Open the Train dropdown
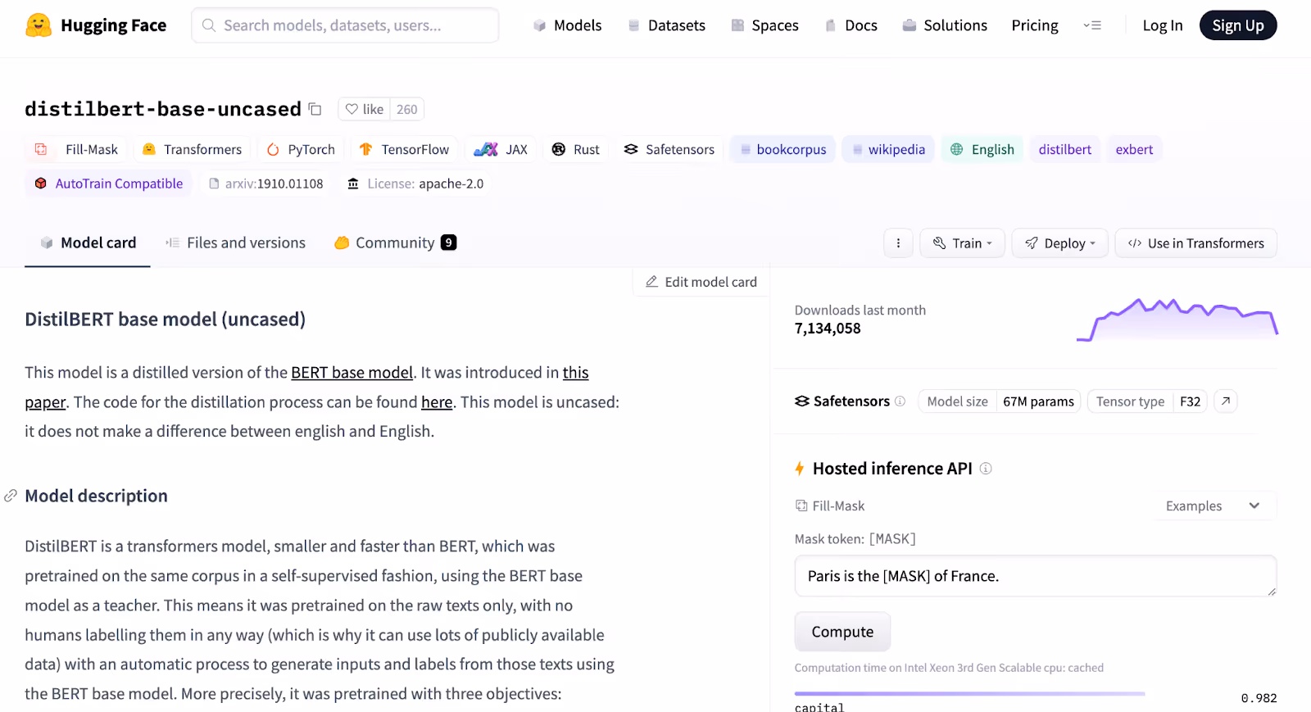The height and width of the screenshot is (712, 1311). pyautogui.click(x=963, y=243)
